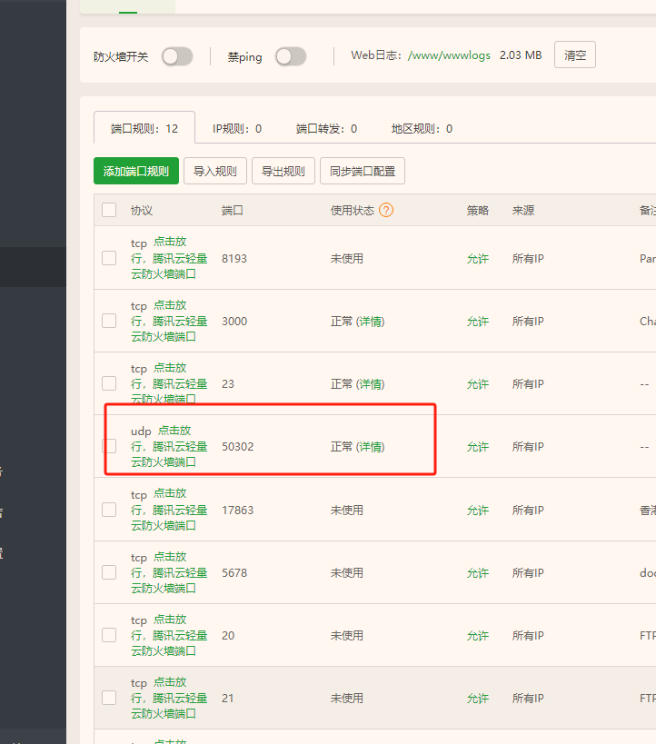Screen dimensions: 656x744
Task: Check the checkbox for port 21 row
Action: click(109, 698)
